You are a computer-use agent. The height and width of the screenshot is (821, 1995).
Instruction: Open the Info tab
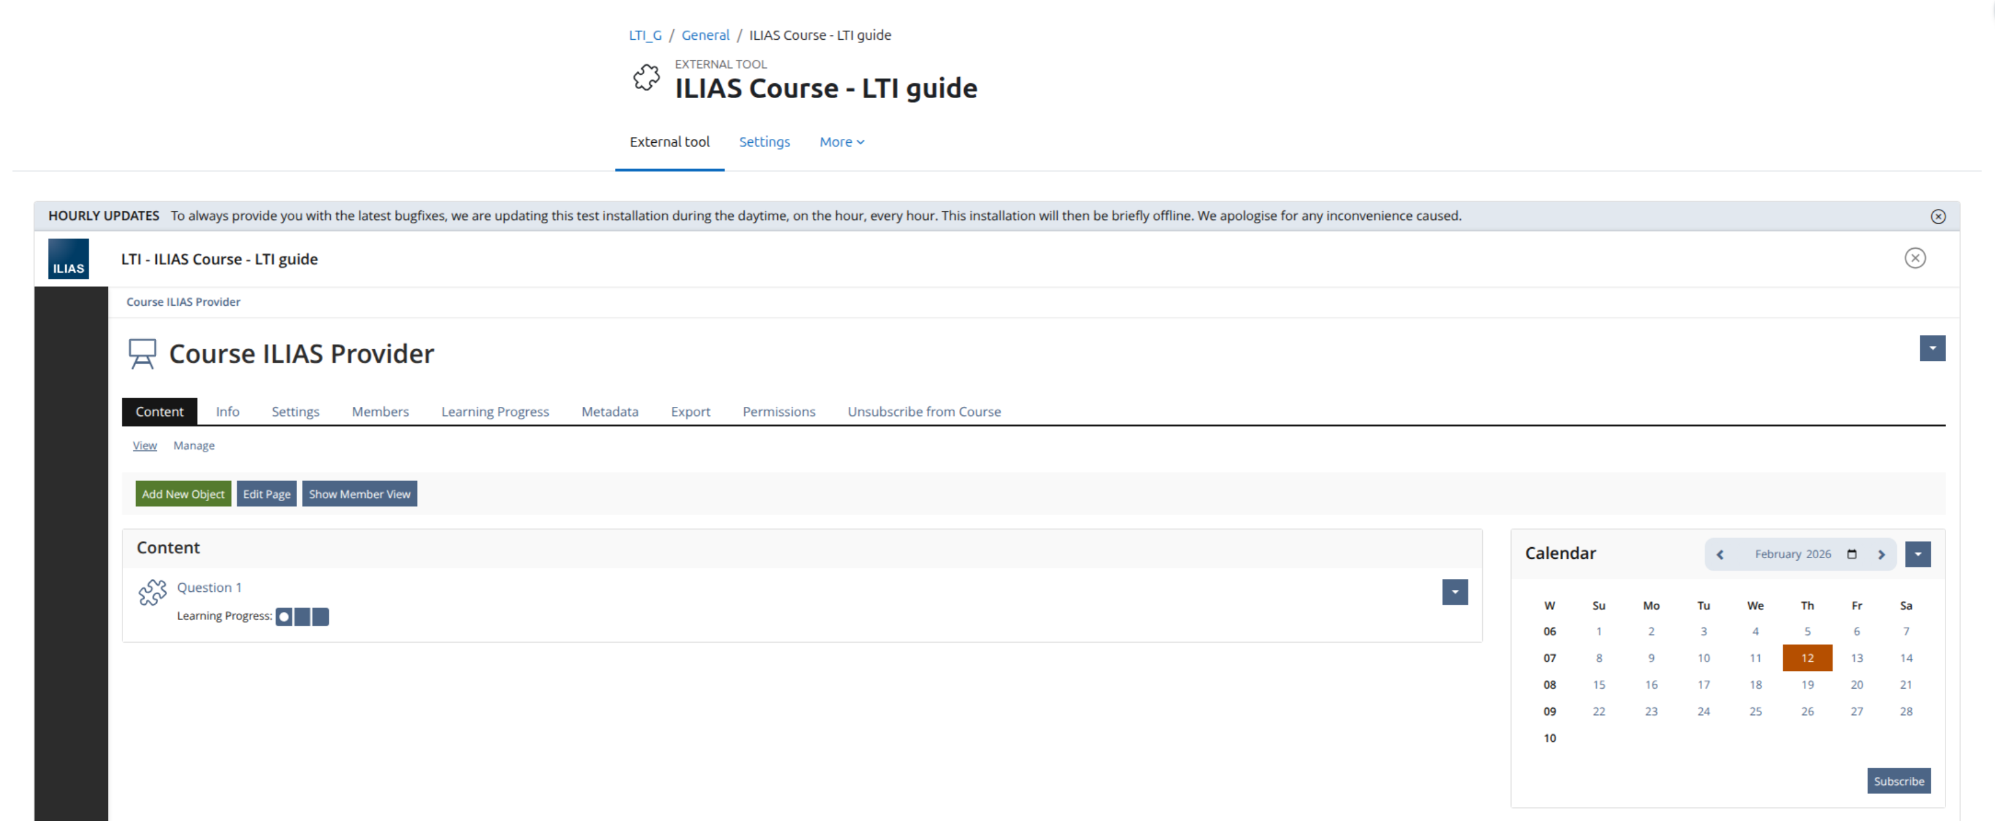click(228, 412)
